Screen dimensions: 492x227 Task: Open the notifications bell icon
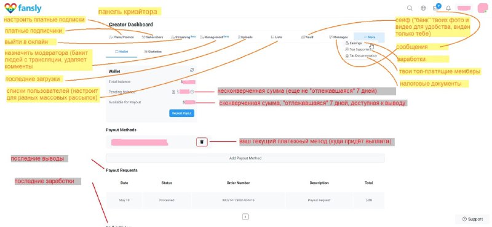click(x=449, y=8)
